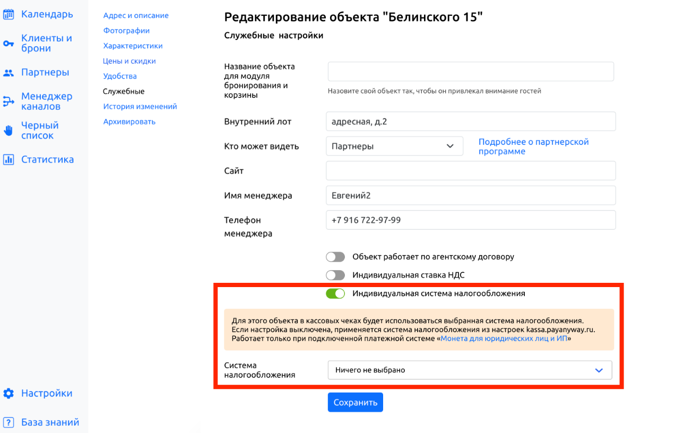Turn on Индивидуальная ставка НДС switch
Image resolution: width=684 pixels, height=433 pixels.
click(x=335, y=275)
